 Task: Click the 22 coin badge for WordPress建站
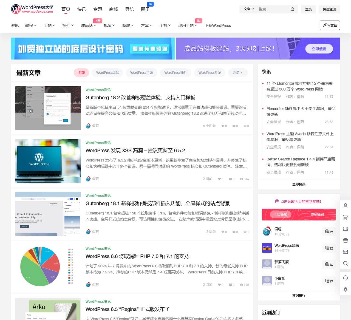tap(329, 248)
